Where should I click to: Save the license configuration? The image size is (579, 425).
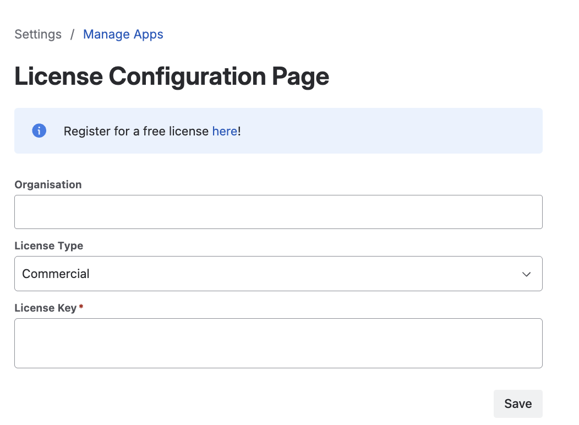(518, 404)
